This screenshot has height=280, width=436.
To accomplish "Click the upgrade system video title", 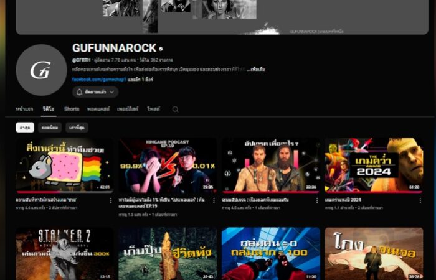I will click(x=255, y=200).
